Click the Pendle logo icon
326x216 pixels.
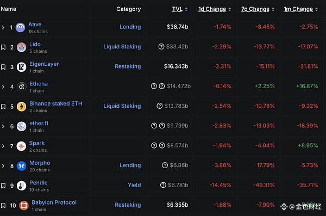pos(21,186)
